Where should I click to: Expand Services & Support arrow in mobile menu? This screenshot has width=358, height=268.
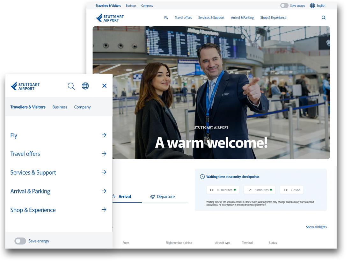click(104, 172)
